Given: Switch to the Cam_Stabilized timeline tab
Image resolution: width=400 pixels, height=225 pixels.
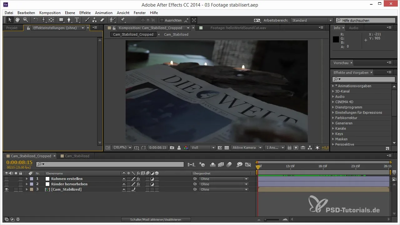Looking at the screenshot, I should pos(77,156).
